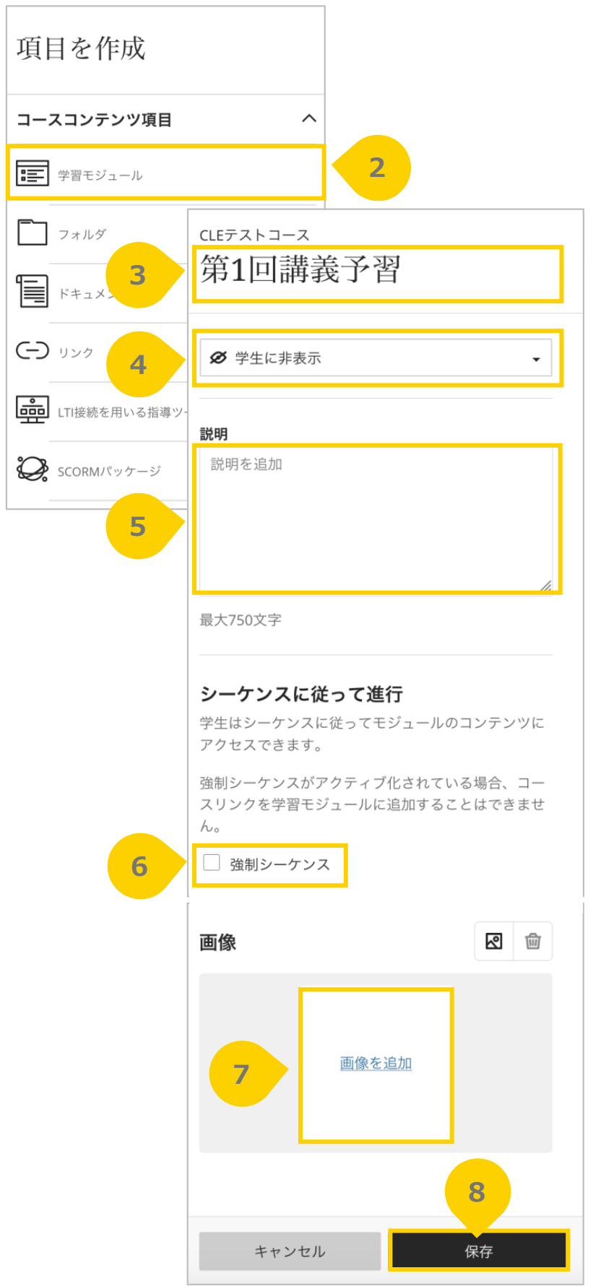The image size is (593, 1286).
Task: Click the リンク chain icon
Action: coord(33,351)
